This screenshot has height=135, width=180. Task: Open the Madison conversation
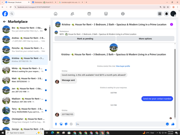[x=24, y=100]
